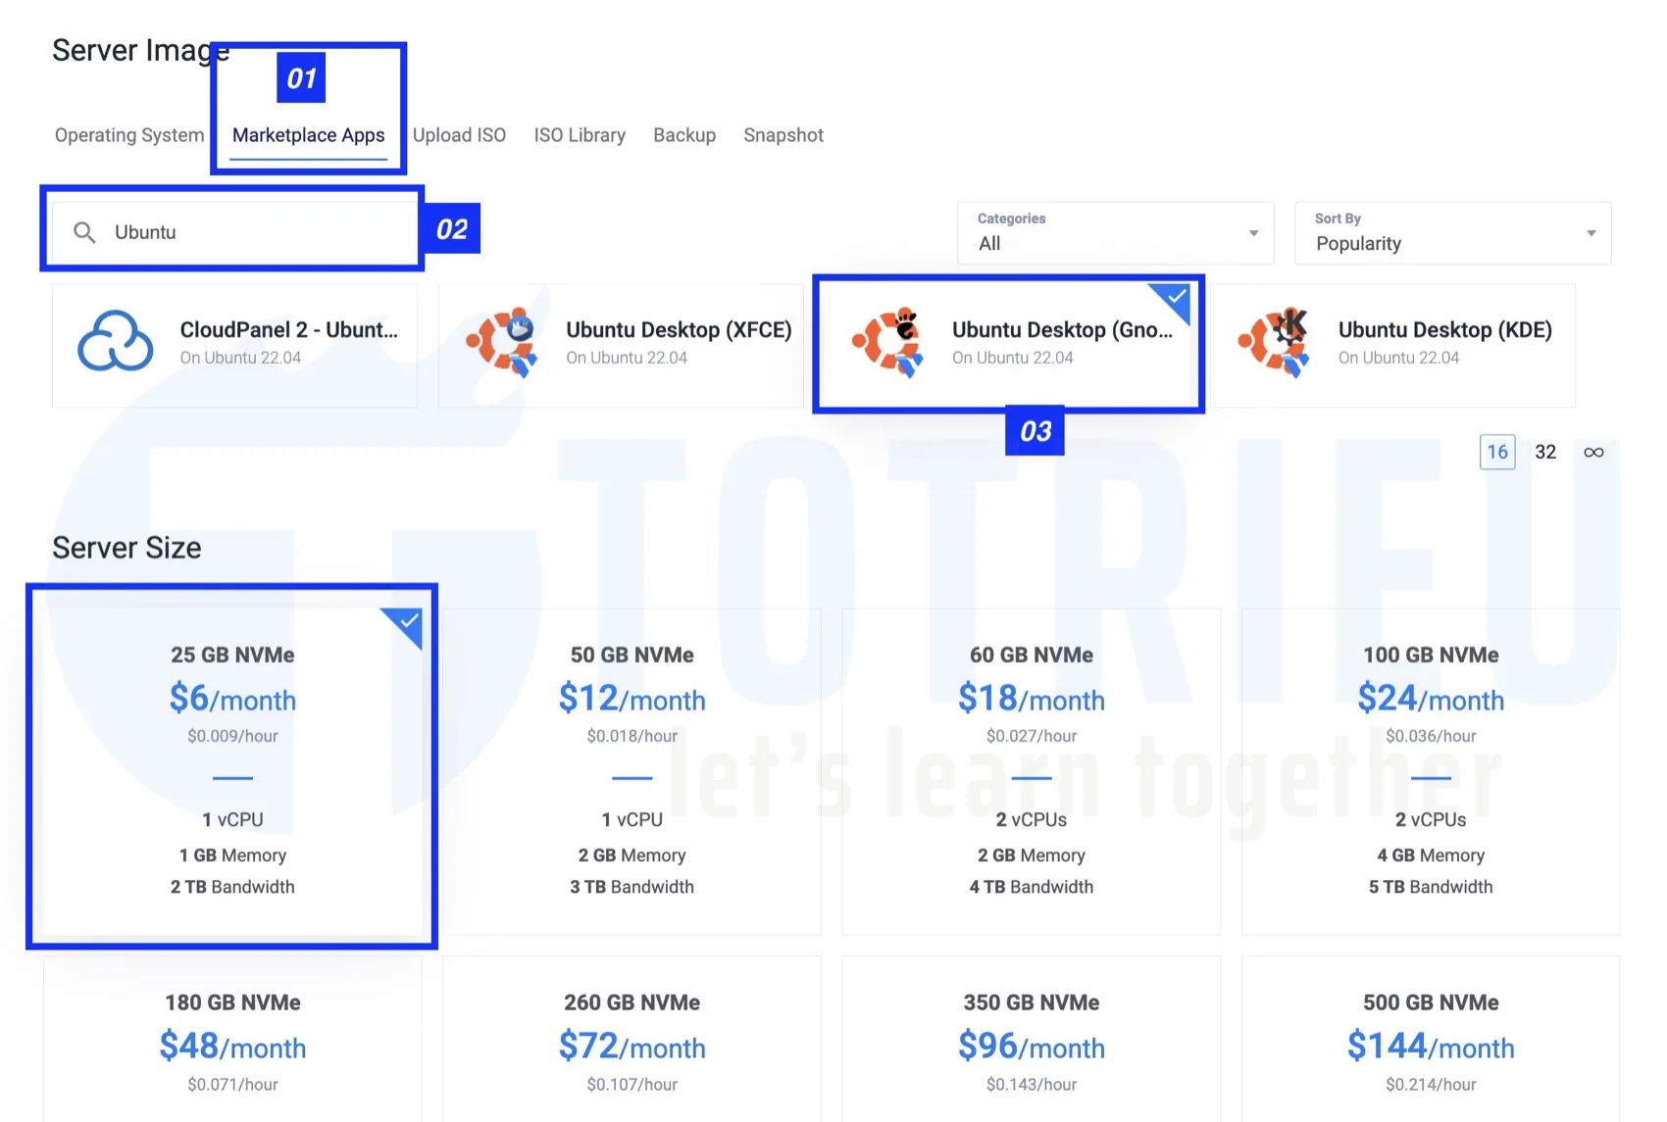Click the Ubuntu XFCE logo icon
This screenshot has width=1667, height=1122.
[502, 342]
